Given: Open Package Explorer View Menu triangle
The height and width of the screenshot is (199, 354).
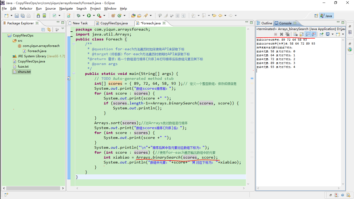Looking at the screenshot, I should (63, 29).
